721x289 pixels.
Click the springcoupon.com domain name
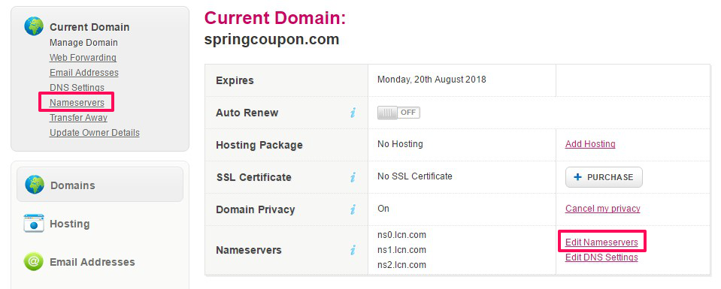point(271,39)
